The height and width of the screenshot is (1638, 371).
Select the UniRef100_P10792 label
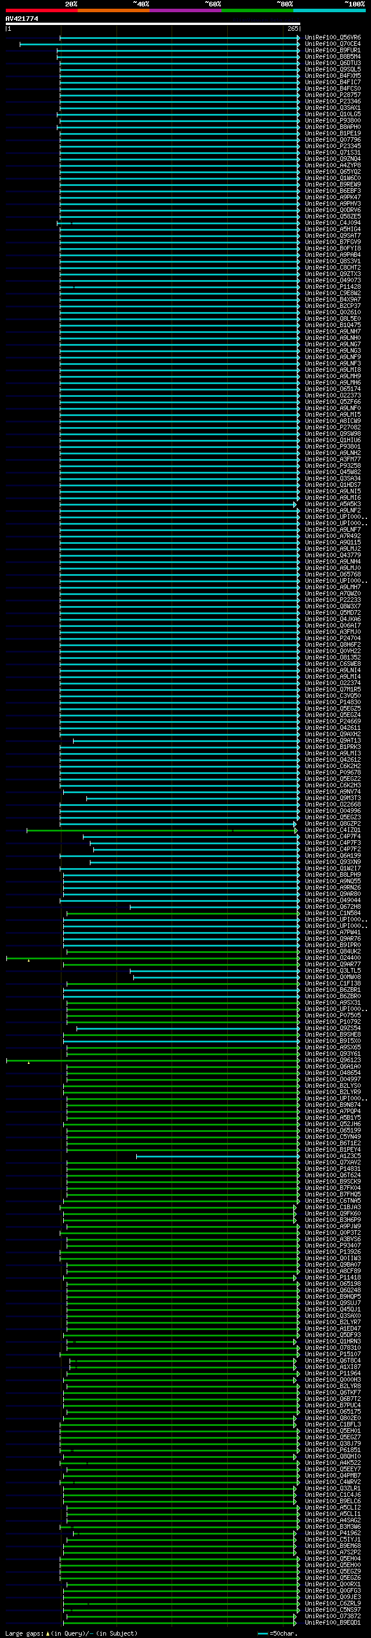coord(332,1022)
